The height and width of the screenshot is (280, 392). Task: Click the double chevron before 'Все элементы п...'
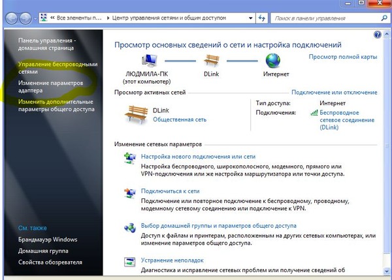tap(52, 18)
